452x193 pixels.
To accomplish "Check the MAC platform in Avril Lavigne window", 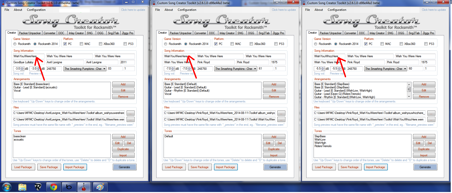I will [81, 44].
